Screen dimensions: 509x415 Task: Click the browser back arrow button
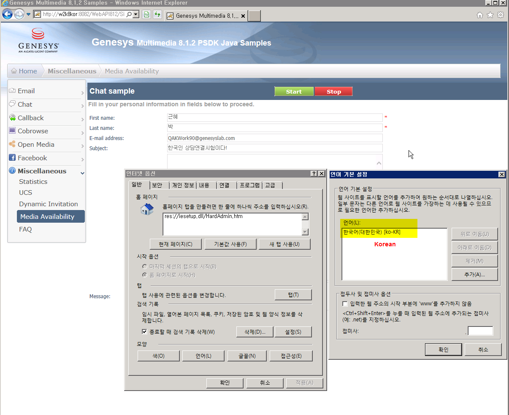click(8, 14)
